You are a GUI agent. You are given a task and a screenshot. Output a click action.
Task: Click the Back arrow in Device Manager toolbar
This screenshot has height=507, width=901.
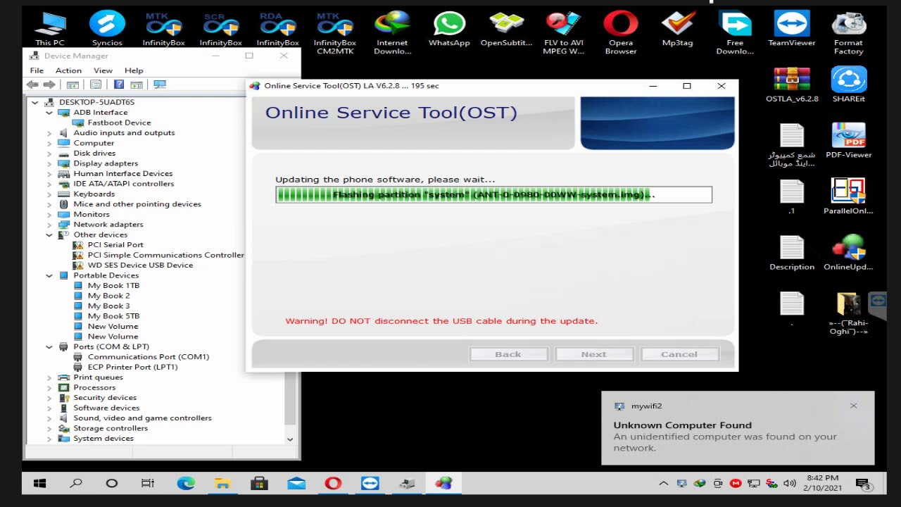(x=32, y=84)
